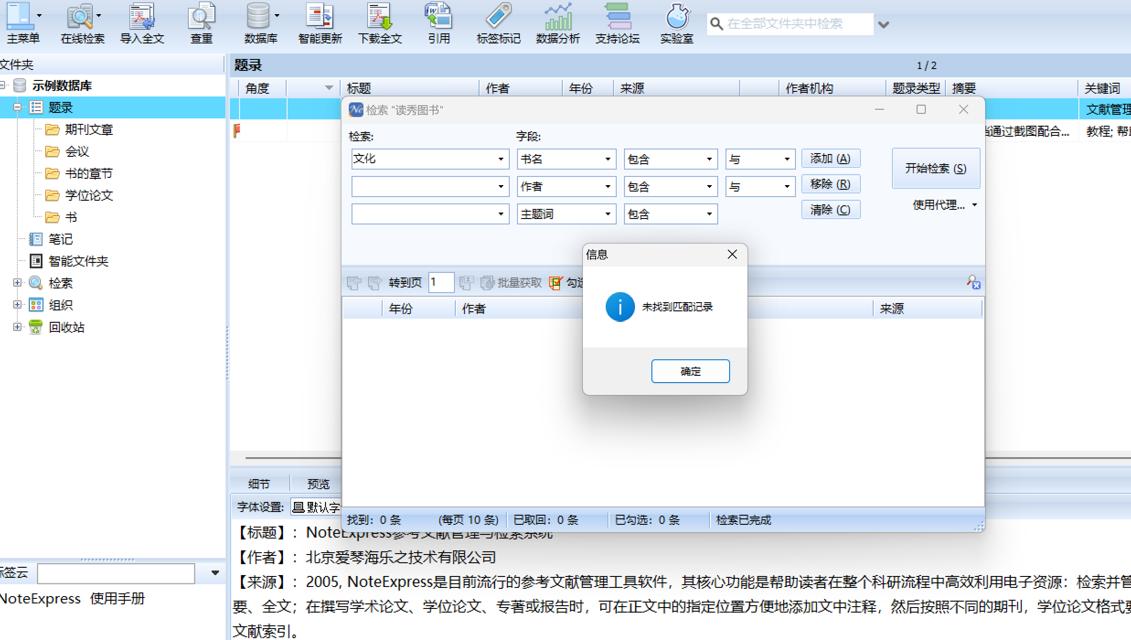The height and width of the screenshot is (640, 1131).
Task: Open the 主菜单 main menu icon
Action: coord(20,16)
